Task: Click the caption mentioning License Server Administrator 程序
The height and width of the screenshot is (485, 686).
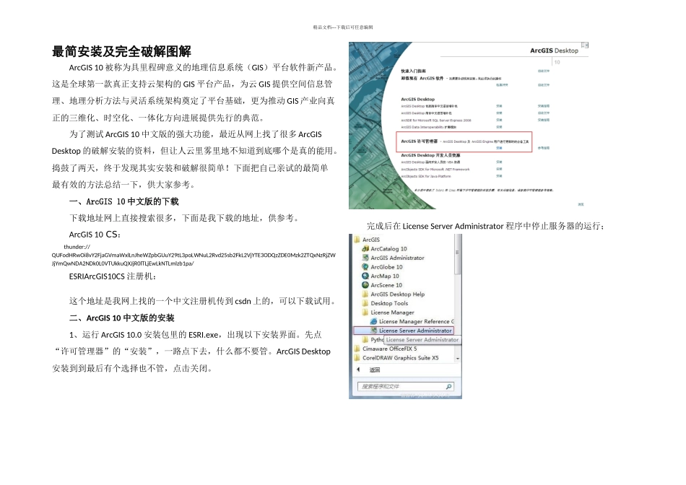Action: tap(486, 226)
